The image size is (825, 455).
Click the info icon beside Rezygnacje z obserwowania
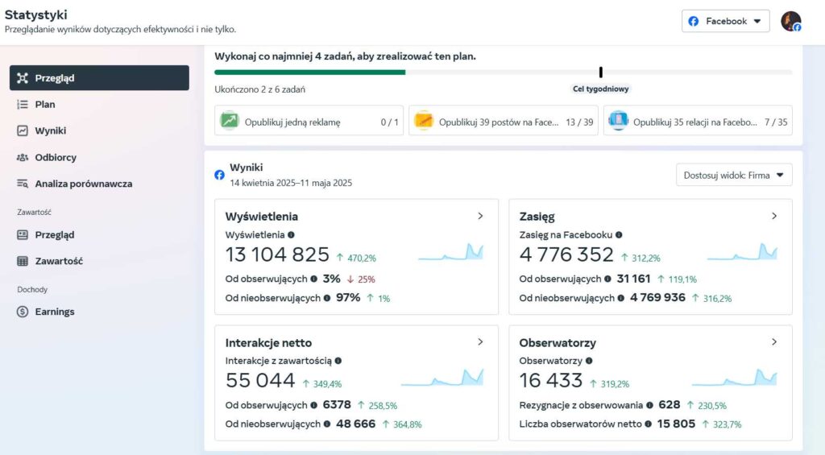pyautogui.click(x=650, y=405)
